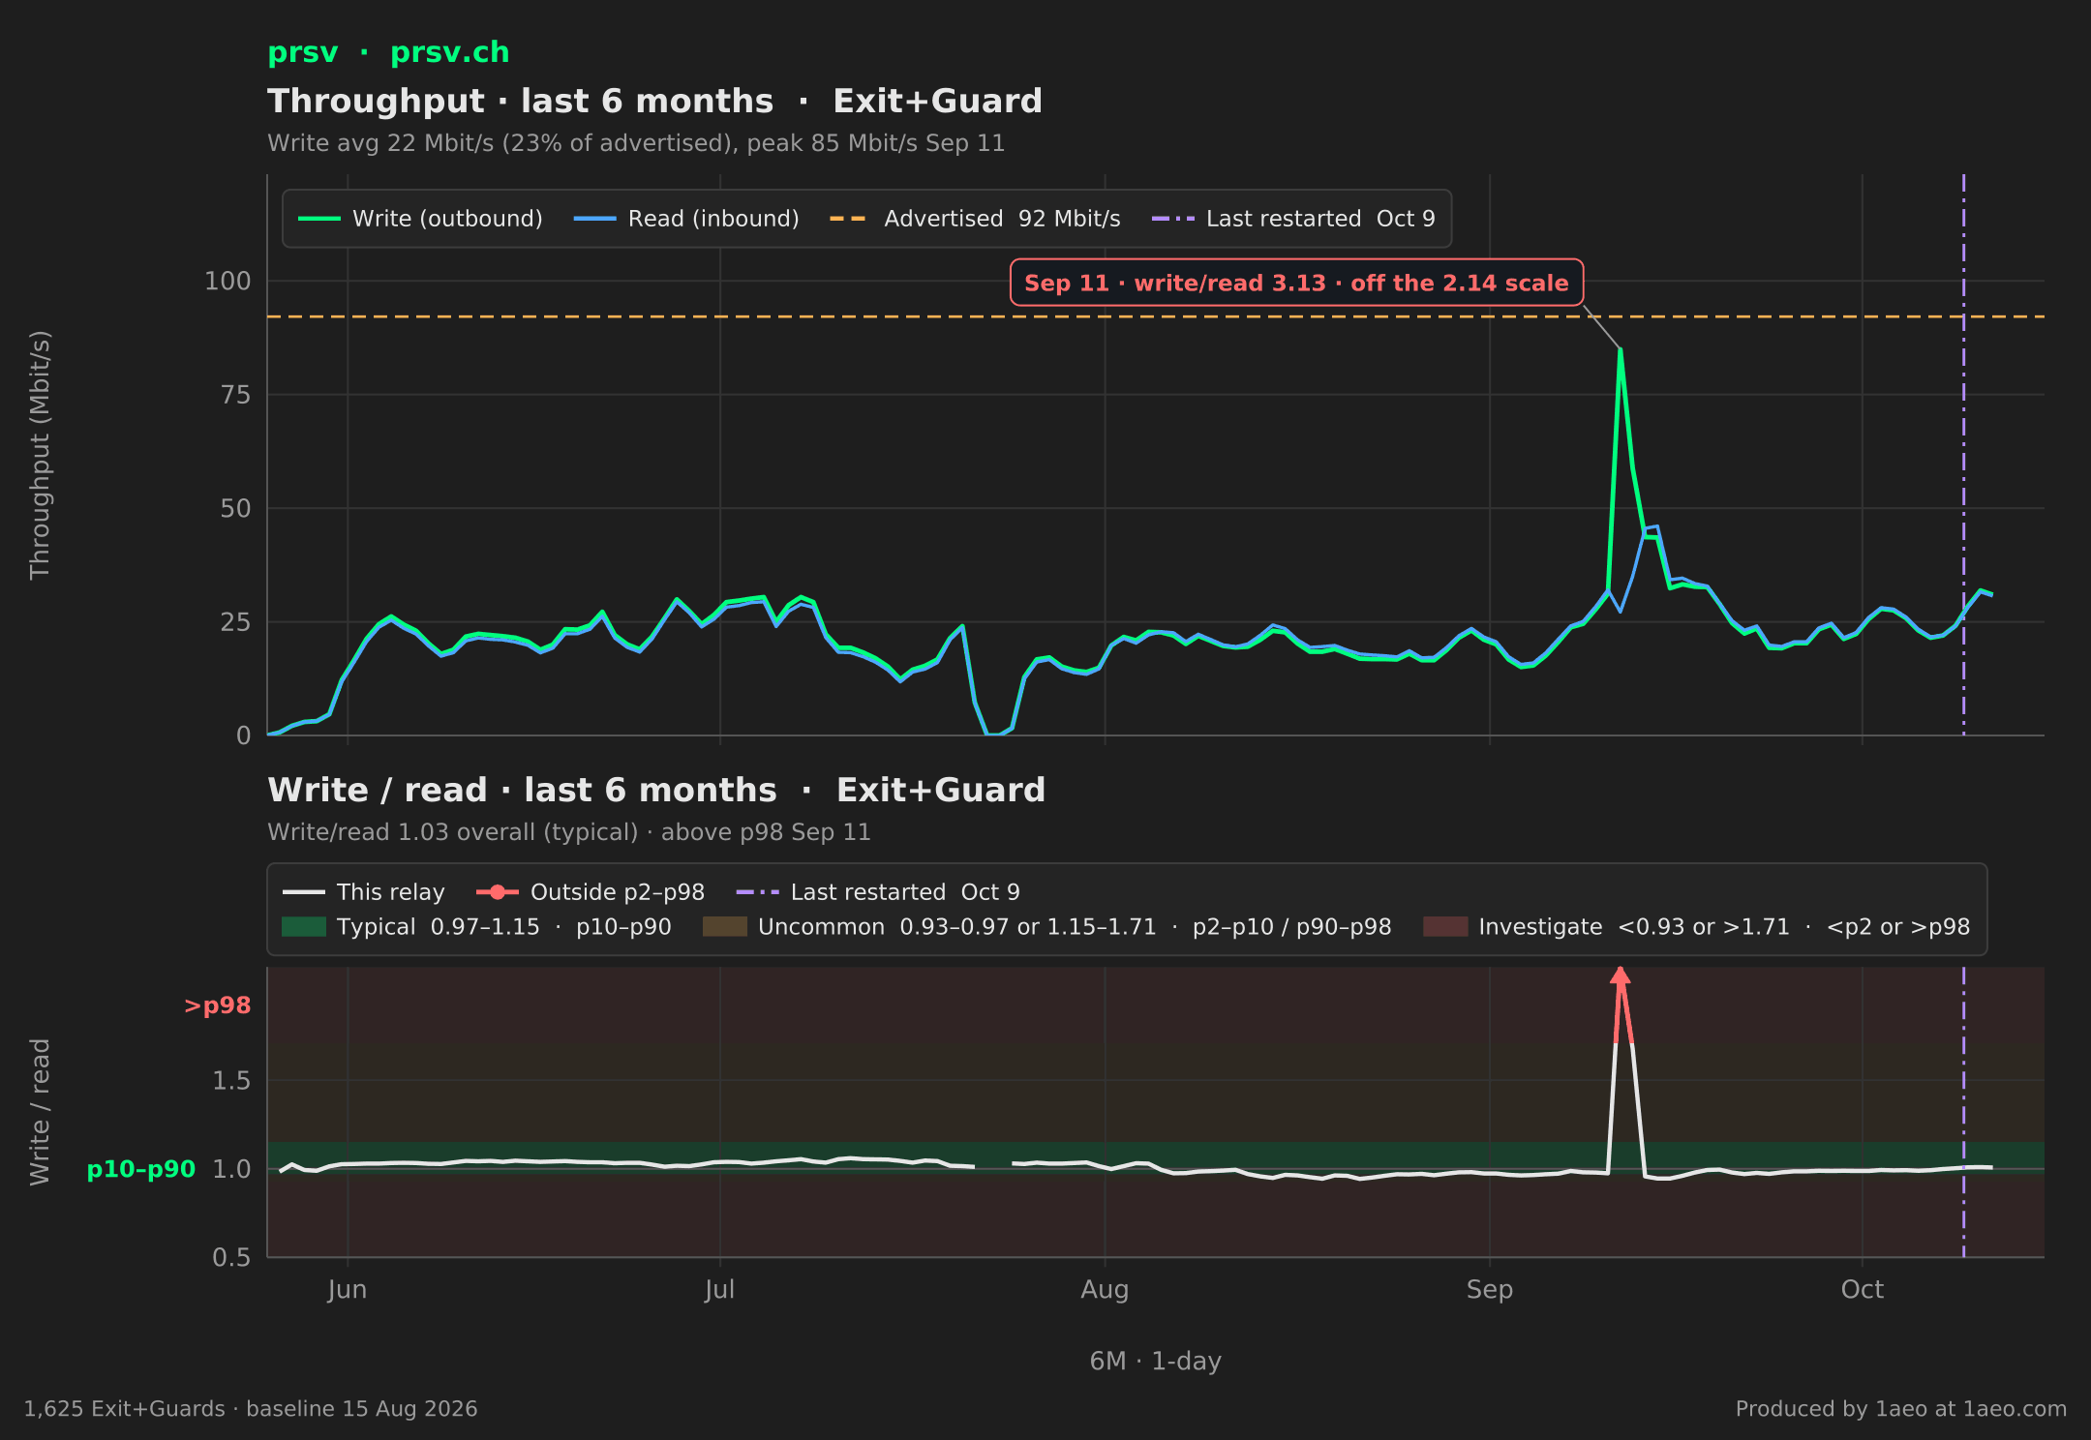Click the Advertised 92 Mbit/s legend entry
The image size is (2091, 1440).
pos(975,219)
